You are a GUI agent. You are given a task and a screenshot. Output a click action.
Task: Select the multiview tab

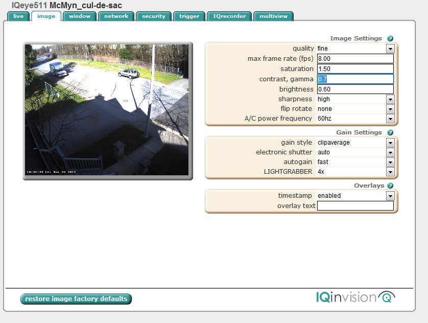click(x=273, y=16)
